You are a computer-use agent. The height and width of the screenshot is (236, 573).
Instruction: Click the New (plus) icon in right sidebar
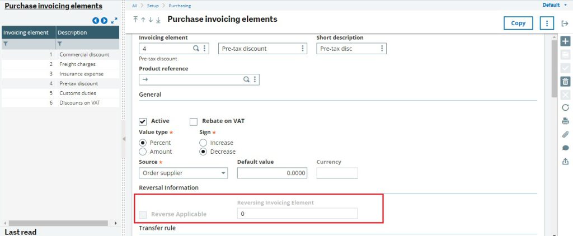click(x=565, y=42)
